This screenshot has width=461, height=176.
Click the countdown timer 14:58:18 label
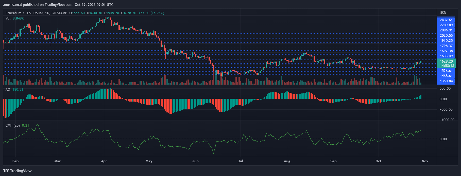(447, 66)
